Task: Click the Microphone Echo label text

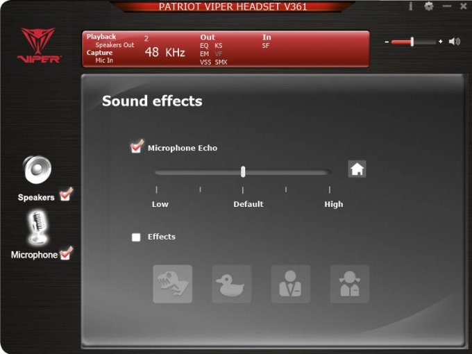Action: point(183,148)
